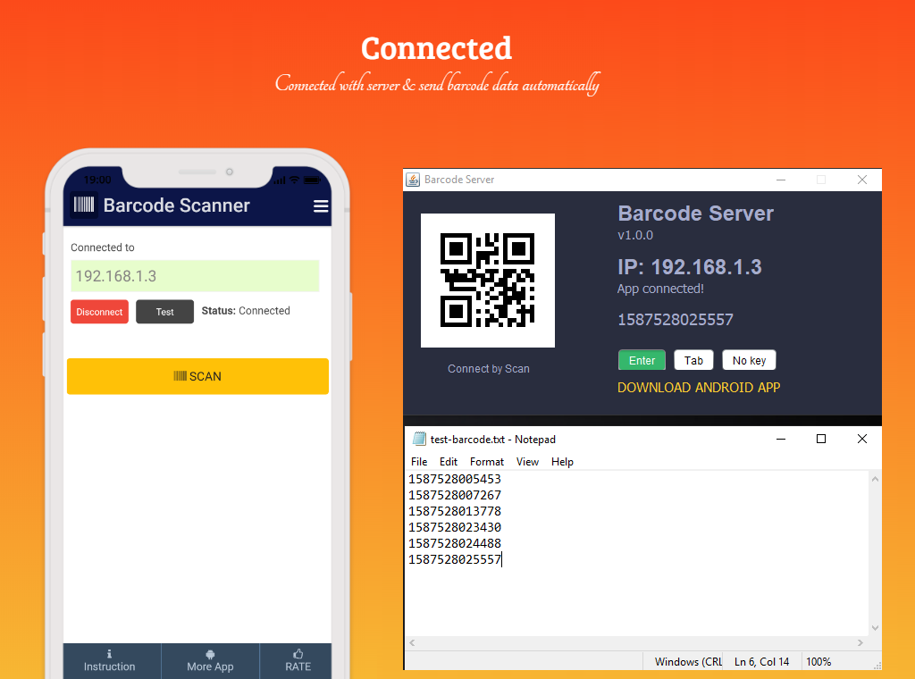Viewport: 915px width, 679px height.
Task: Close the Barcode Server window
Action: pyautogui.click(x=862, y=180)
